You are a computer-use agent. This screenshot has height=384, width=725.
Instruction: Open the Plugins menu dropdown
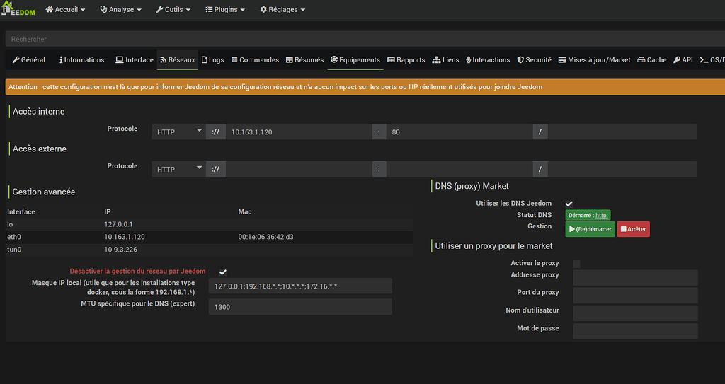click(x=225, y=10)
